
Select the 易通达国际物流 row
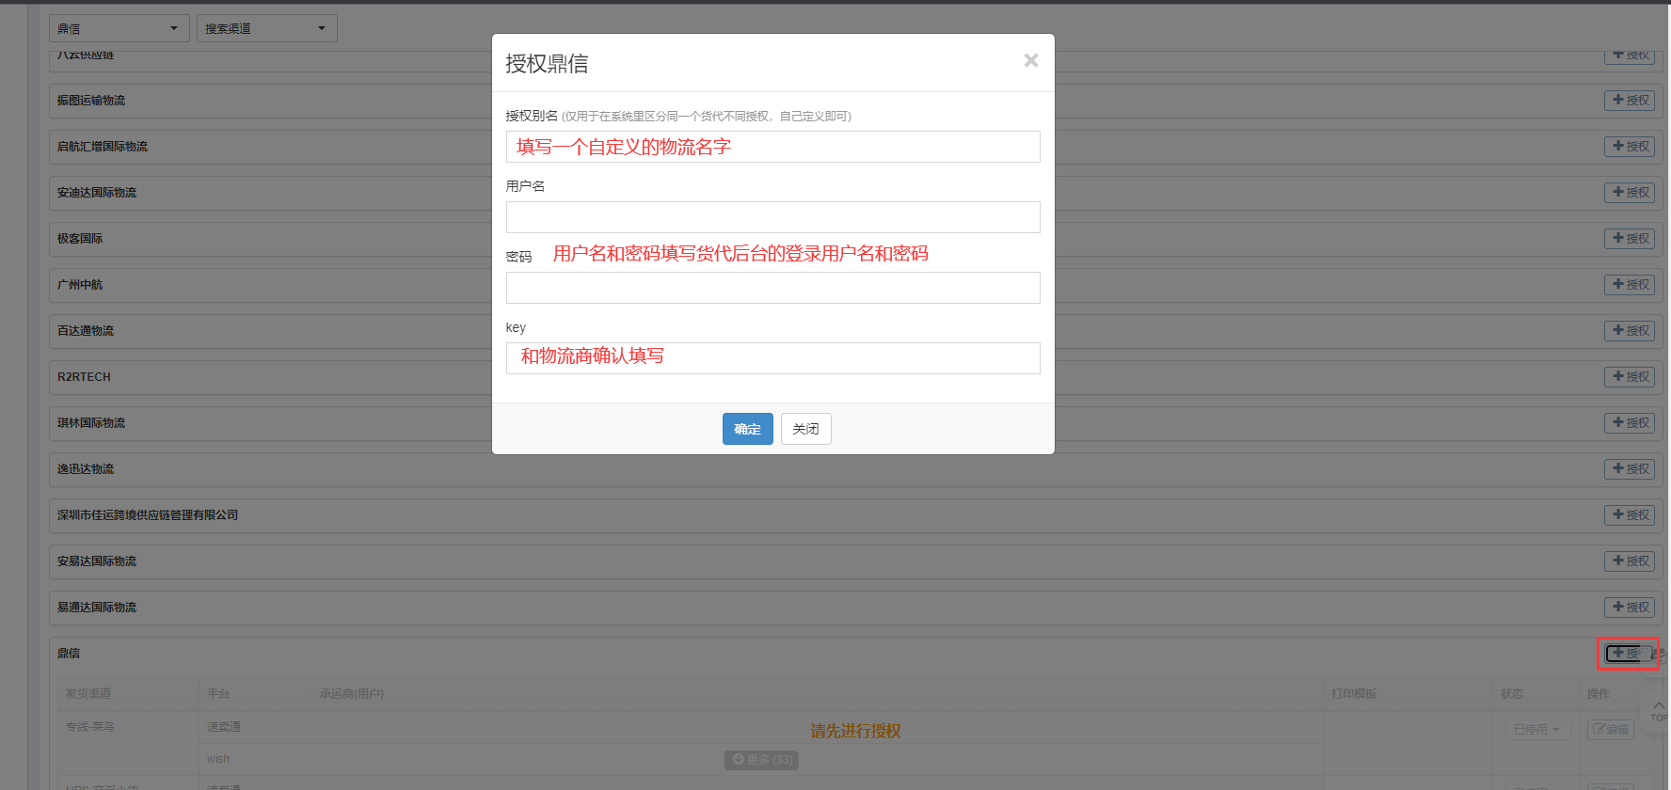(x=856, y=607)
